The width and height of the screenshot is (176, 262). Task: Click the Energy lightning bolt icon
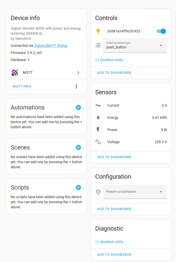click(x=98, y=118)
